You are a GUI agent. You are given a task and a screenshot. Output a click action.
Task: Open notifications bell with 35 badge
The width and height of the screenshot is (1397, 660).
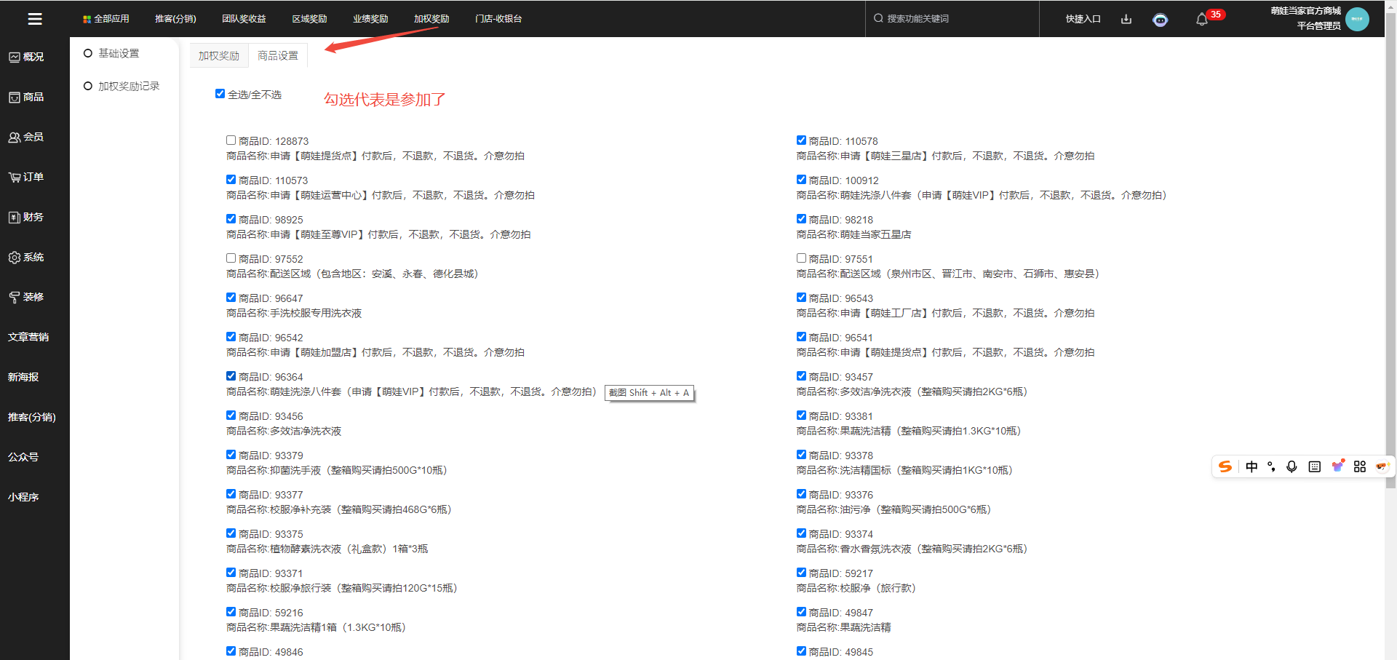pos(1202,20)
